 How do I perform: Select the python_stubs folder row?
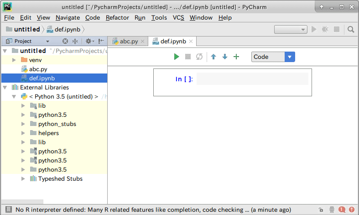(54, 124)
